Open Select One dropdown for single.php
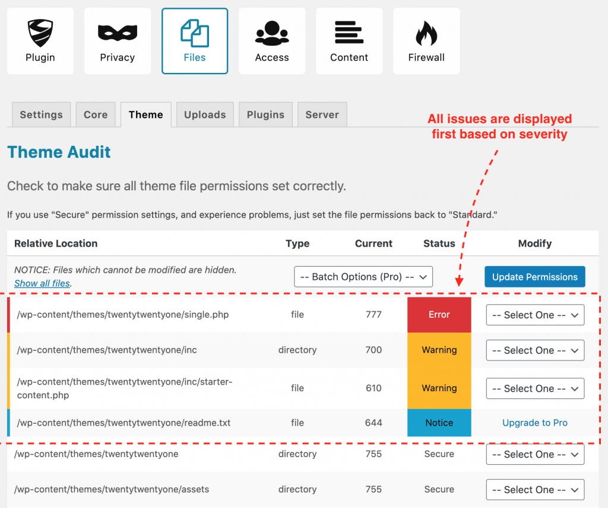 coord(535,315)
